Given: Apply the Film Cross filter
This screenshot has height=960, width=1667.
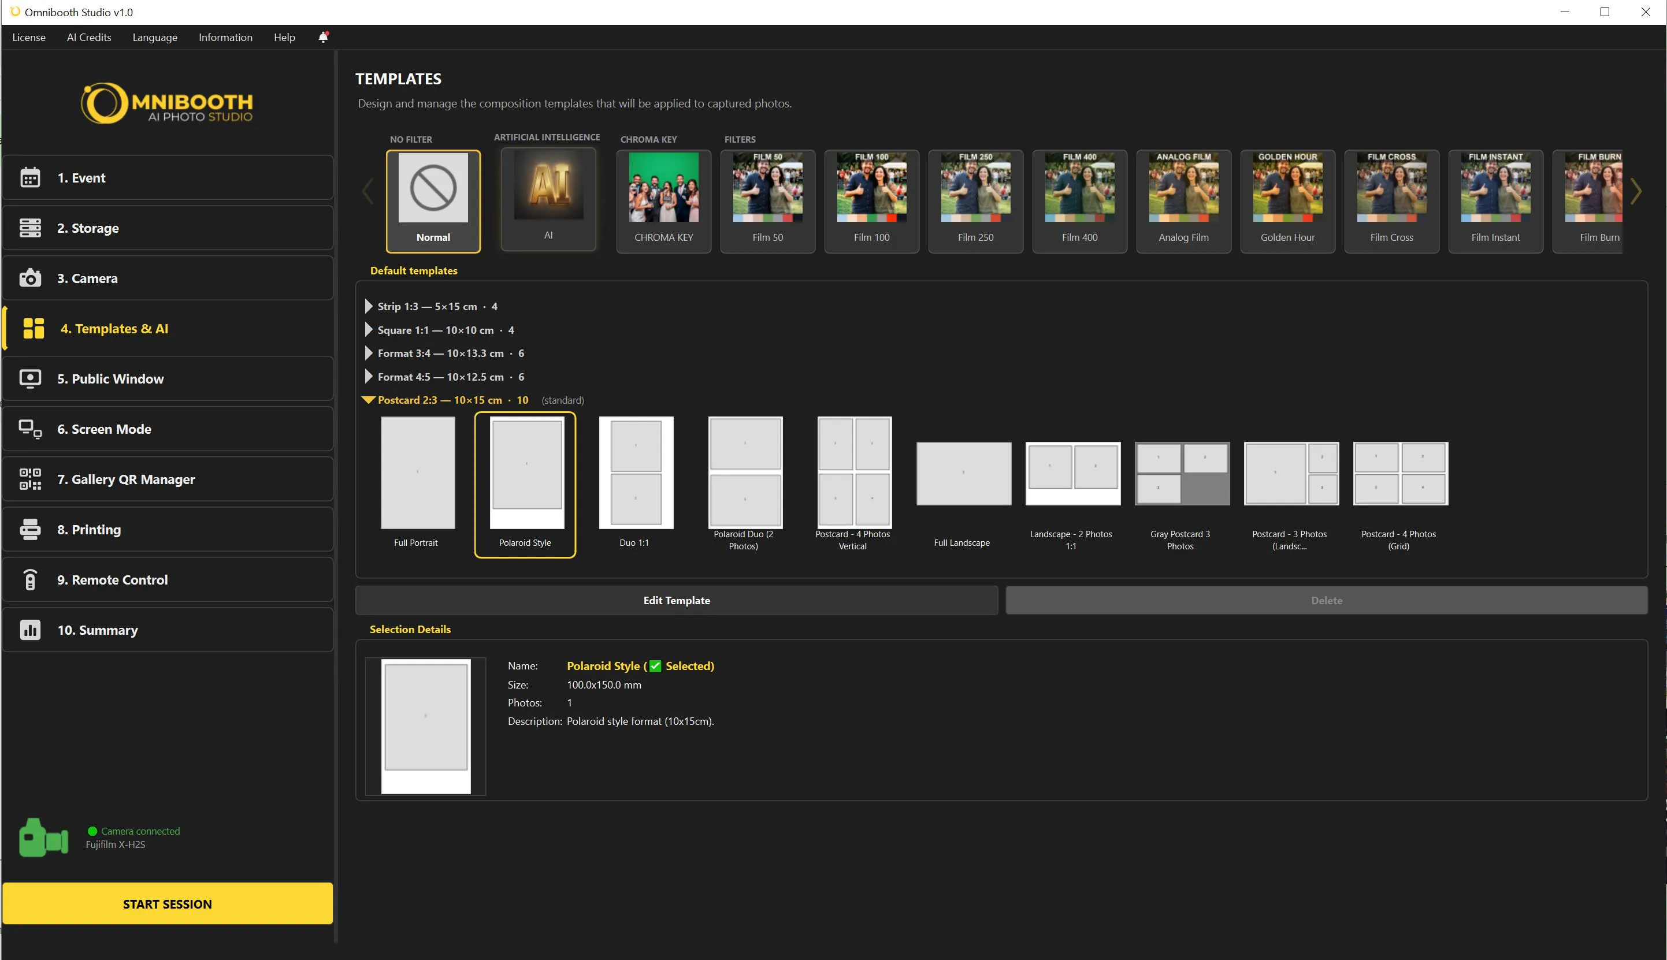Looking at the screenshot, I should tap(1391, 201).
